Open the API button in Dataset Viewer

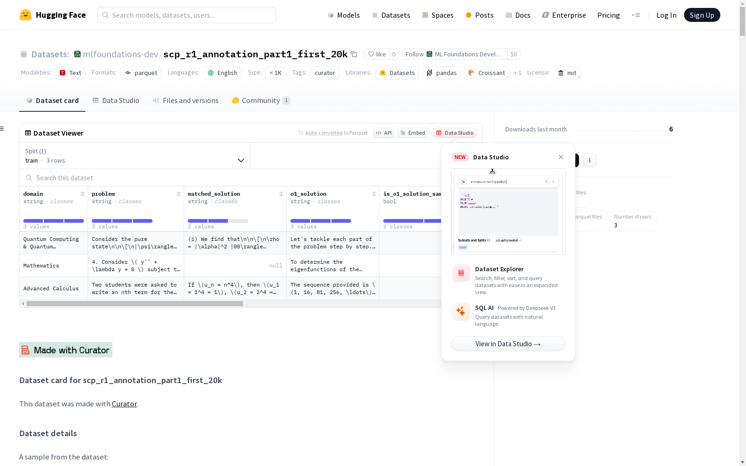click(x=384, y=133)
